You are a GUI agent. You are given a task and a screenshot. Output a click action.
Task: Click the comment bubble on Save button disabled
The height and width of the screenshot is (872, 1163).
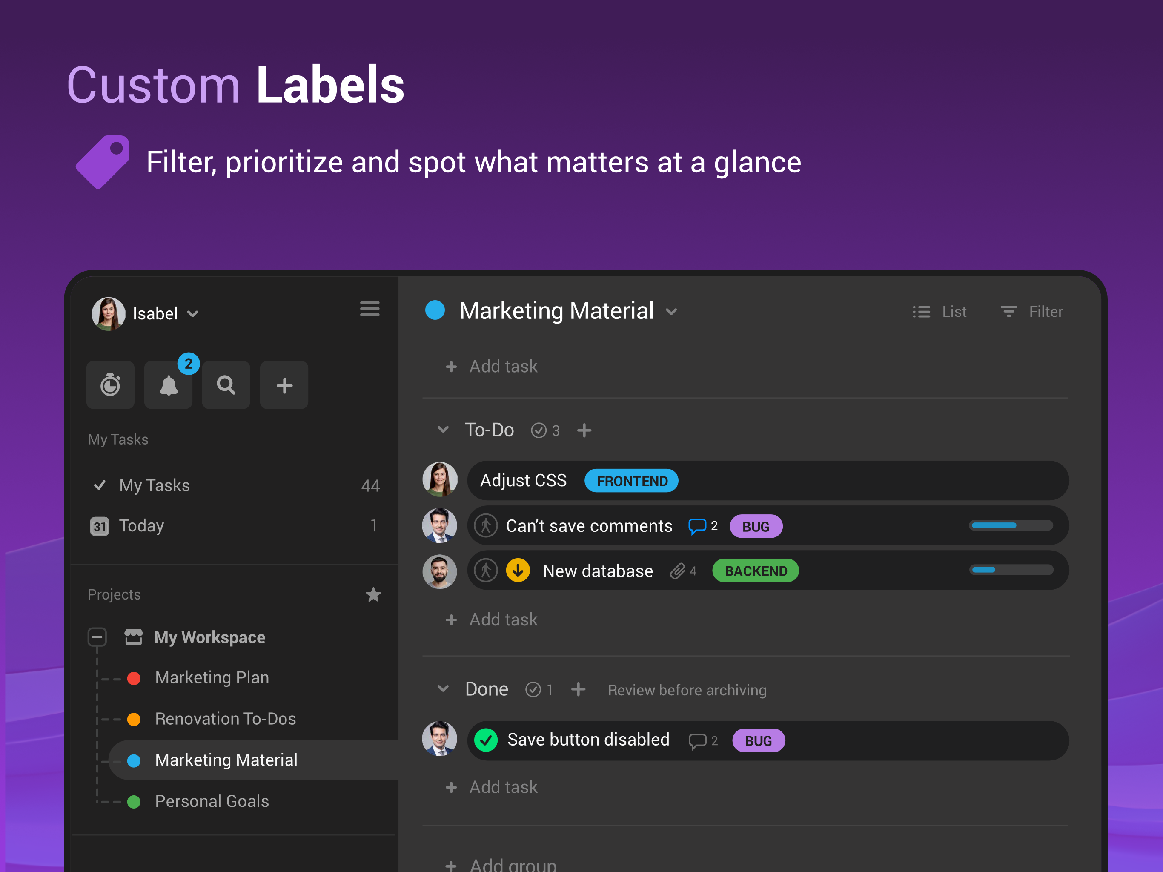(697, 741)
